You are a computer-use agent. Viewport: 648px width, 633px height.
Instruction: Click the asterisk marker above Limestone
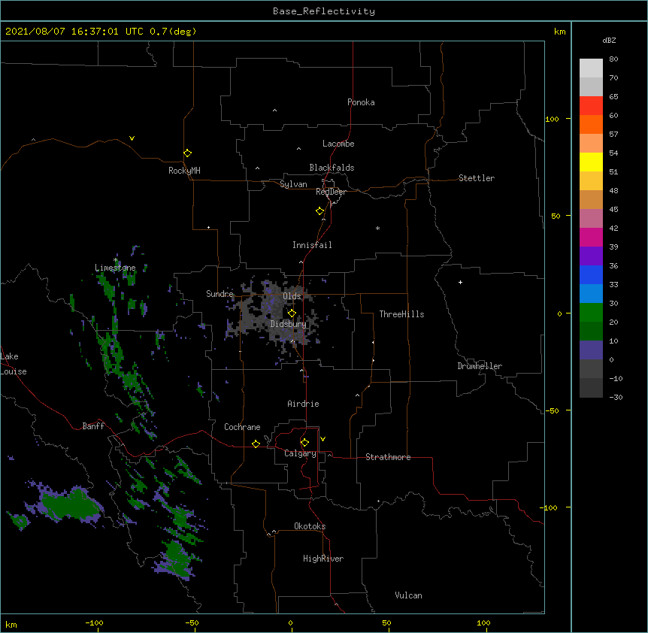click(116, 260)
